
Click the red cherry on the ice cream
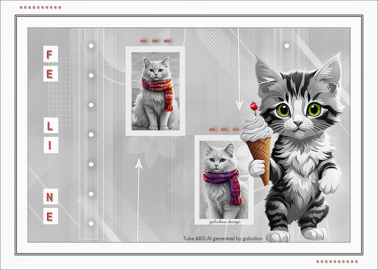[x=254, y=106]
